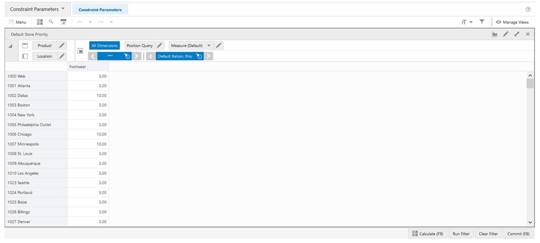Select the grid layout icon next to Menu

pyautogui.click(x=40, y=22)
